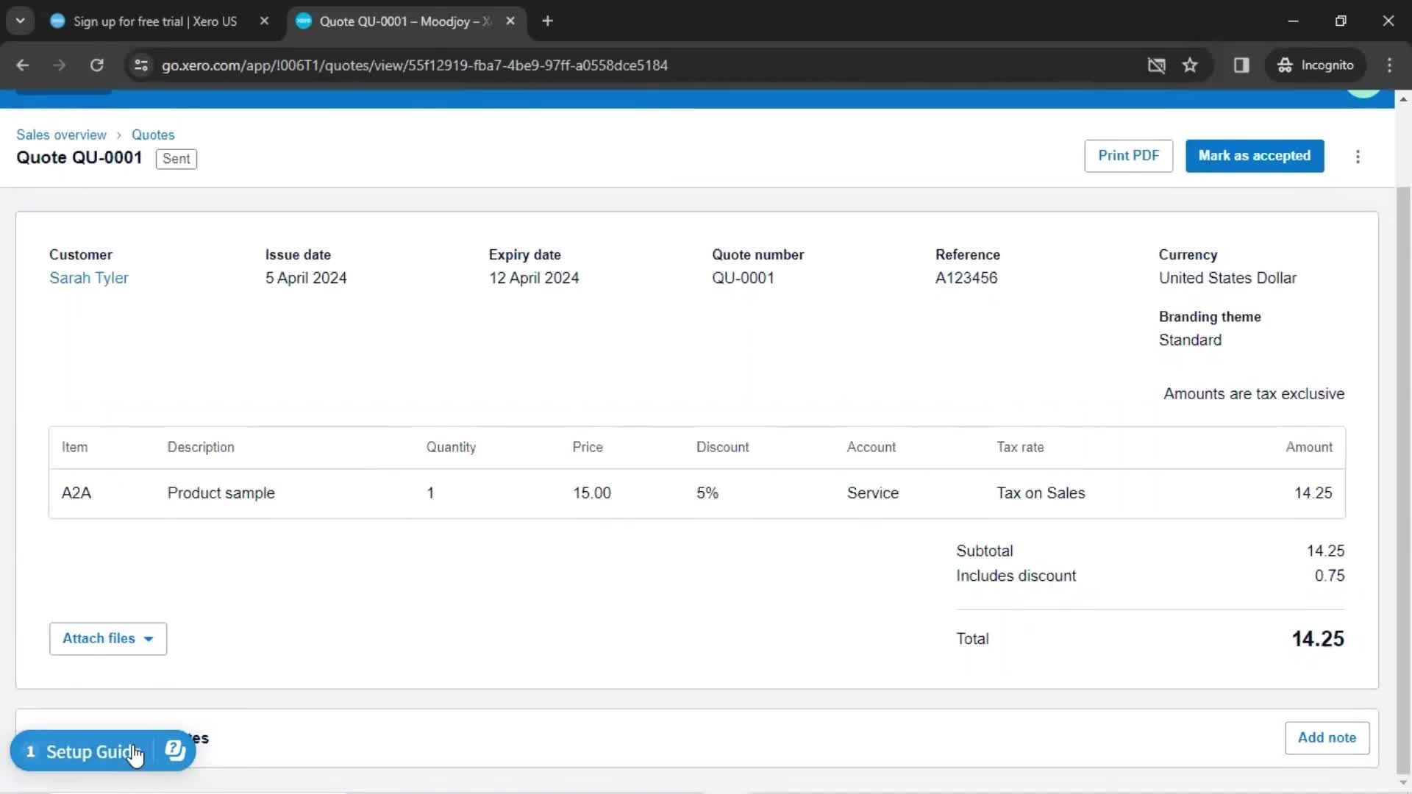The width and height of the screenshot is (1412, 794).
Task: Open the Incognito profile indicator
Action: click(1316, 65)
